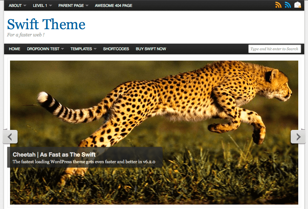Click the orange RSS feed icon
Image resolution: width=308 pixels, height=209 pixels.
[278, 5]
